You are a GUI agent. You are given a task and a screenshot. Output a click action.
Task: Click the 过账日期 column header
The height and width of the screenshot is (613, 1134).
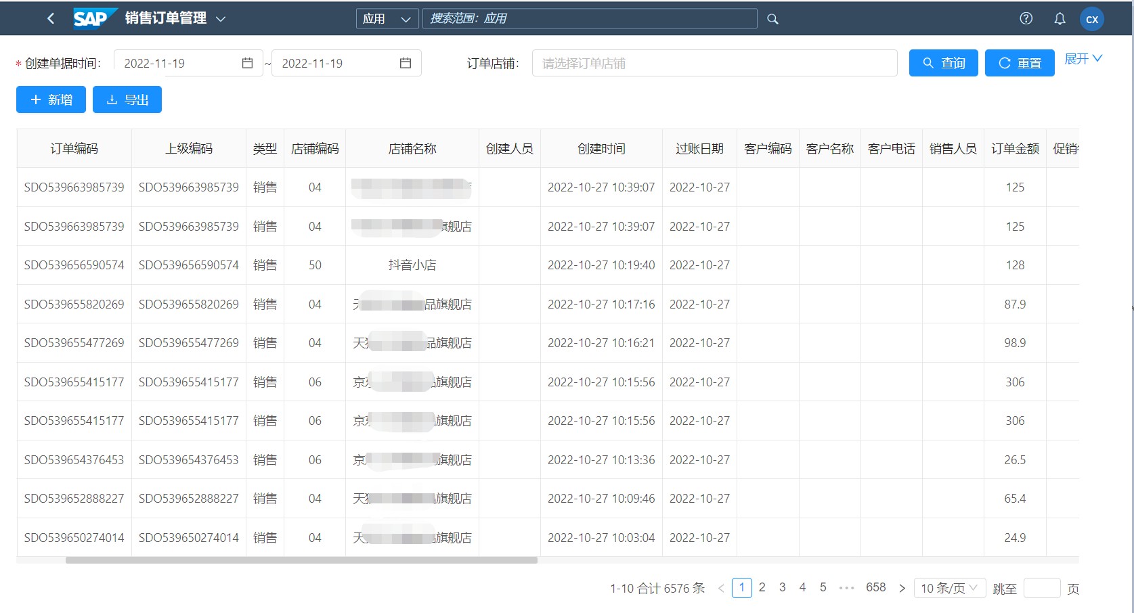click(x=699, y=148)
